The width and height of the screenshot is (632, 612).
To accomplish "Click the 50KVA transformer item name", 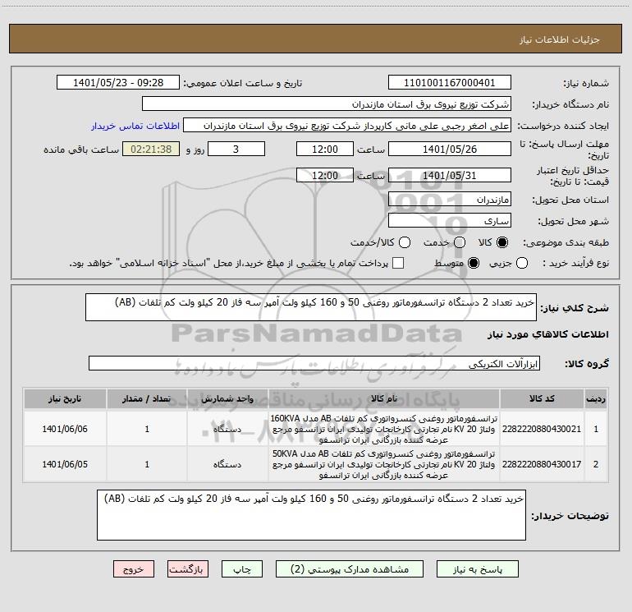I will [x=384, y=464].
